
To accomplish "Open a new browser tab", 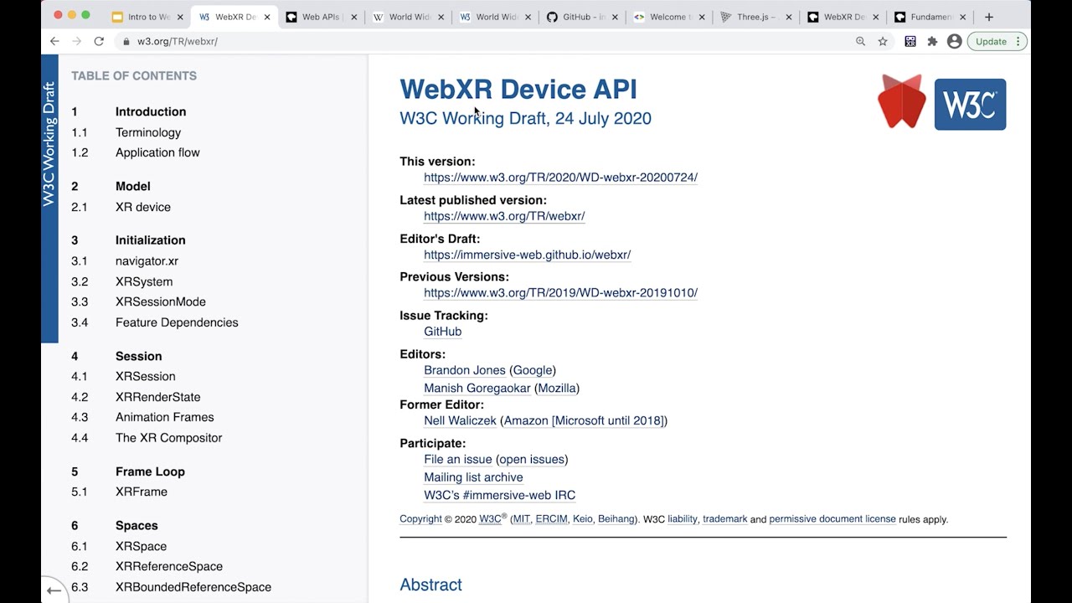I will click(989, 17).
